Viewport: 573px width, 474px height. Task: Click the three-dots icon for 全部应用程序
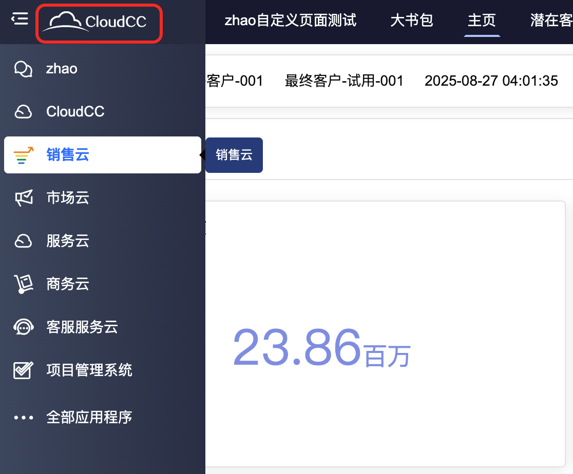[x=24, y=417]
